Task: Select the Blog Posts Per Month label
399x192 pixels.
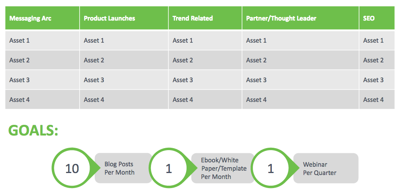Action: 120,168
